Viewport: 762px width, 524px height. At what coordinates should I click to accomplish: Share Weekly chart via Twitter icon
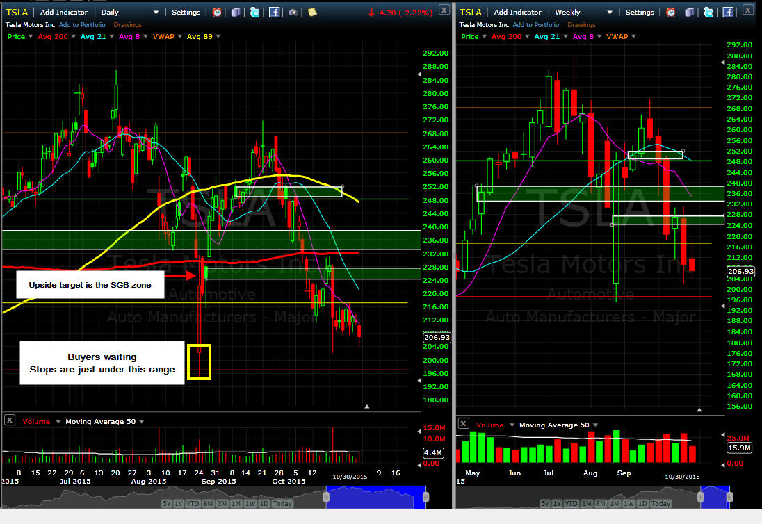708,12
